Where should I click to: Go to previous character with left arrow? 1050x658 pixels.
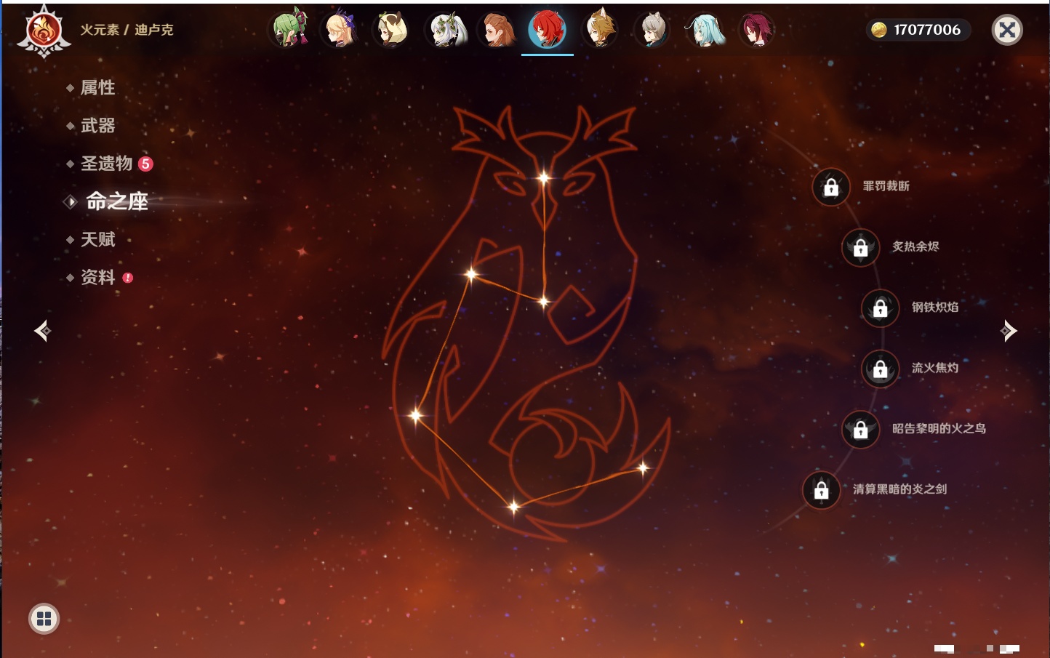42,331
